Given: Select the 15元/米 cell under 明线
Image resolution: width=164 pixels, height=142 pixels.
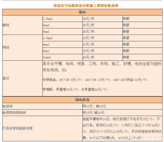Looking at the screenshot, I should click(x=102, y=38).
